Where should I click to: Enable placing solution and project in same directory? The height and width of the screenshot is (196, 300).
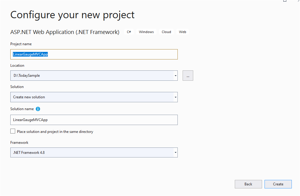coord(13,131)
